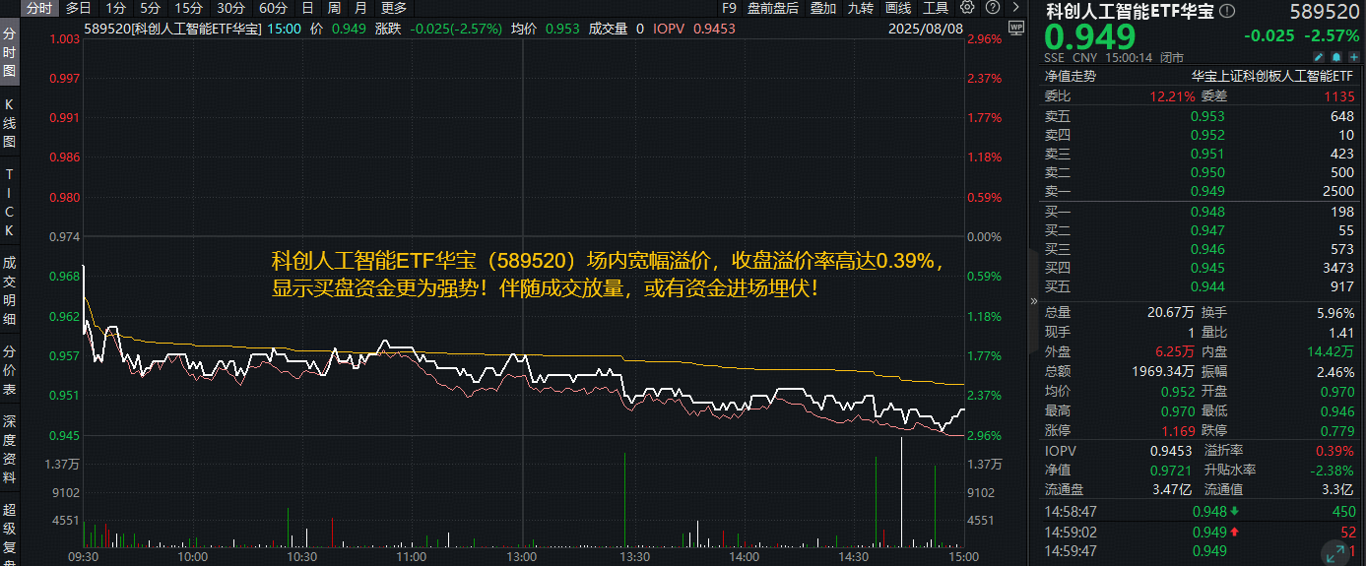Image resolution: width=1366 pixels, height=566 pixels.
Task: Click the 13:00 time axis marker
Action: 521,556
